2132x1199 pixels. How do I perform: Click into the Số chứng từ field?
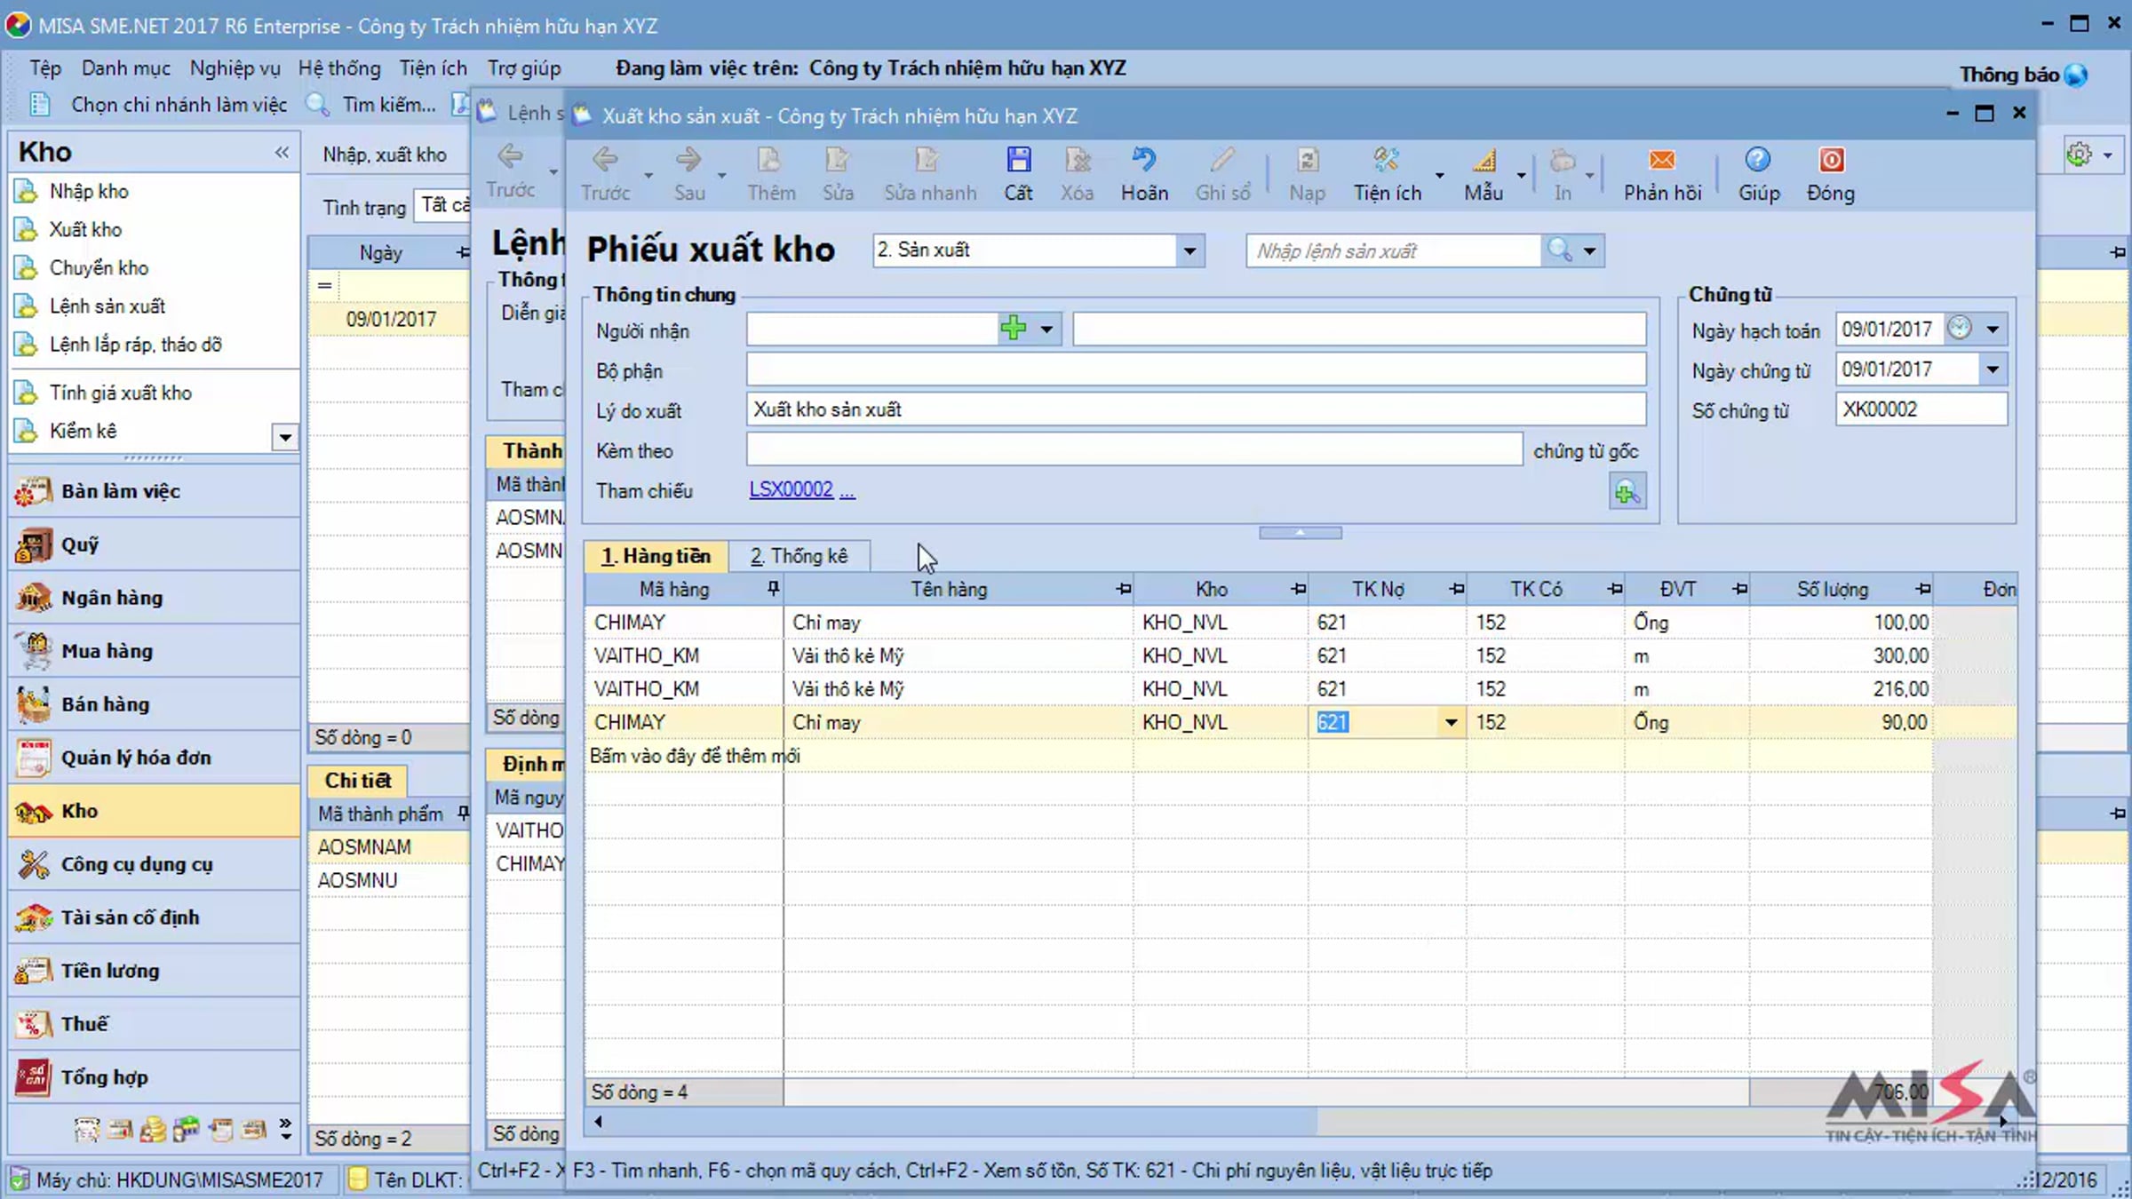[x=1921, y=409]
